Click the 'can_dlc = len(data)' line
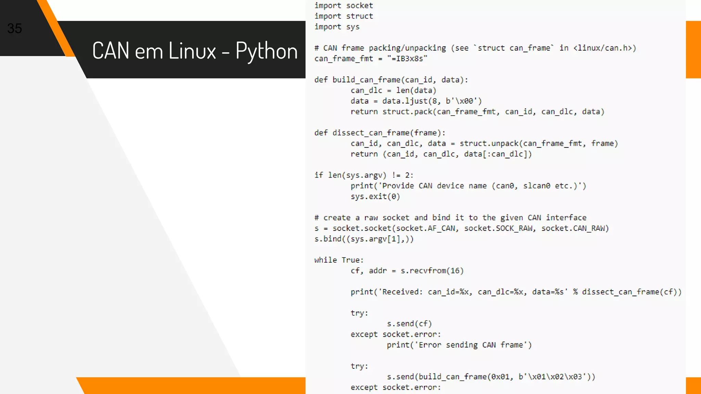 (x=393, y=90)
